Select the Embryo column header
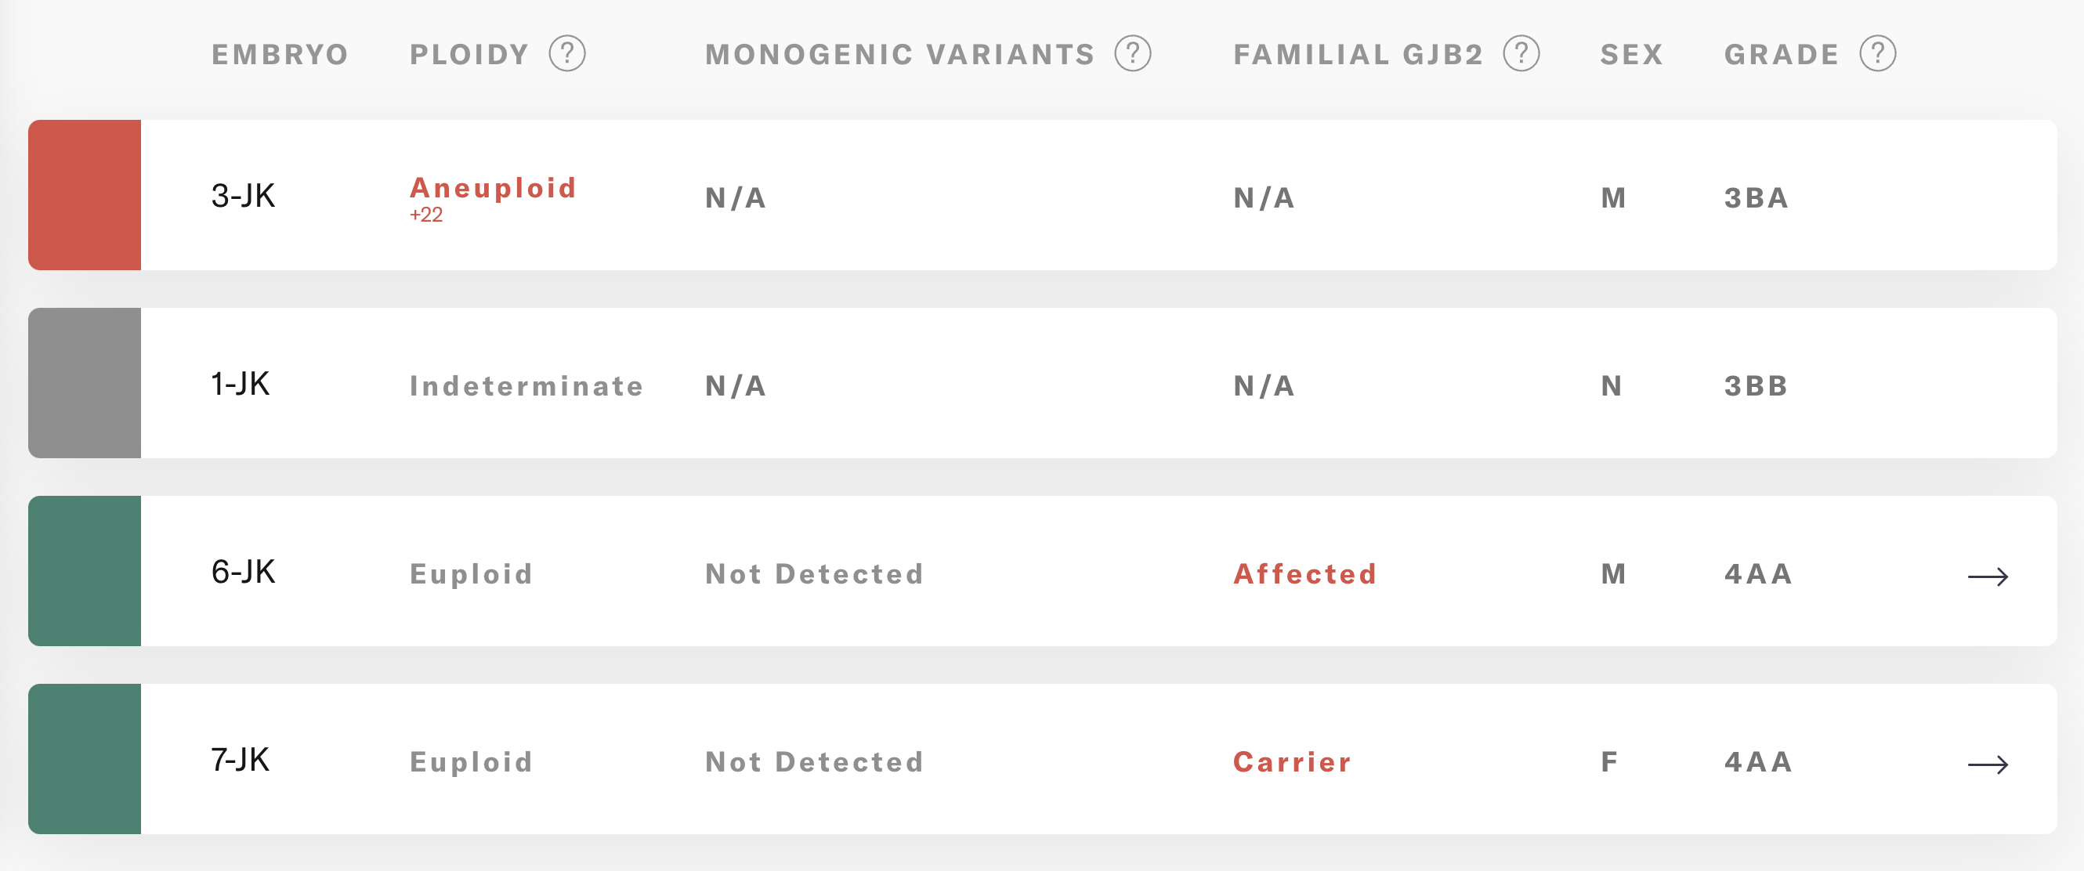The width and height of the screenshot is (2084, 871). tap(280, 54)
